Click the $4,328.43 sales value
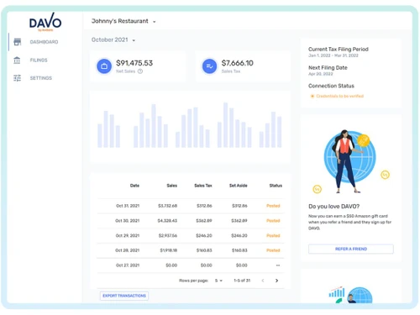This screenshot has width=420, height=315. [167, 221]
